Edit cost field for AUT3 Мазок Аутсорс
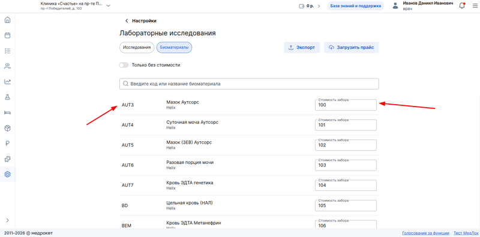Viewport: 480px width, 237px height. (x=346, y=105)
